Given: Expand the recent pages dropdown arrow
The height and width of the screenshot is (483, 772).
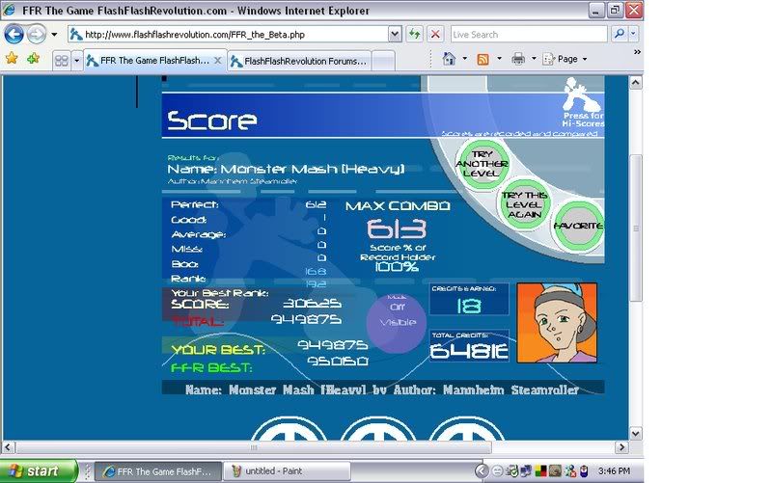Looking at the screenshot, I should tap(54, 34).
